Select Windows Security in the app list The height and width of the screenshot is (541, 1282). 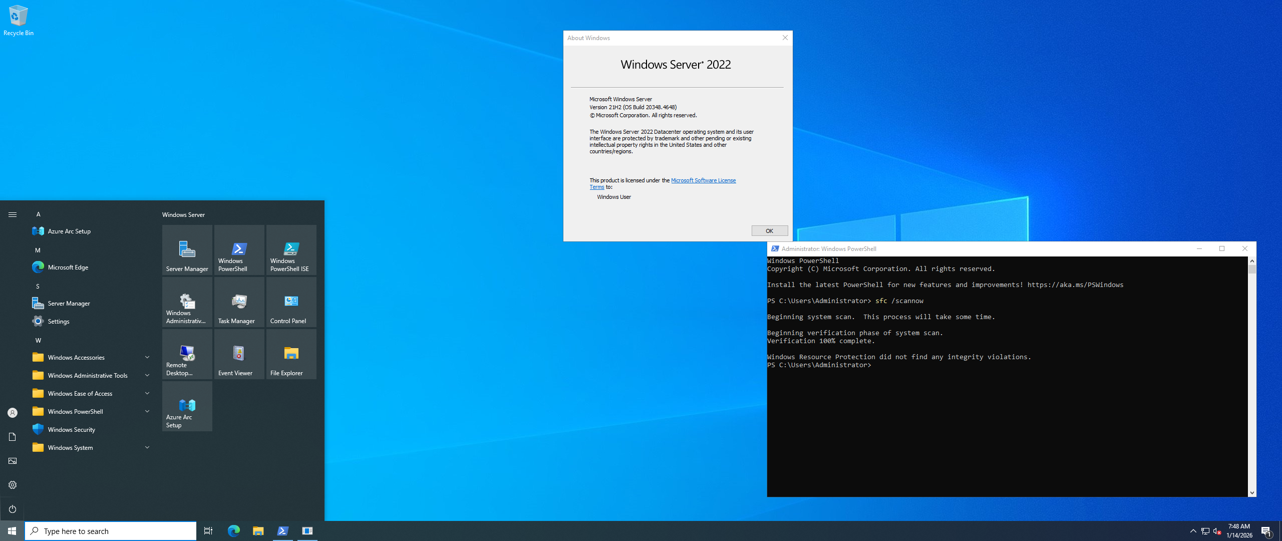point(71,429)
